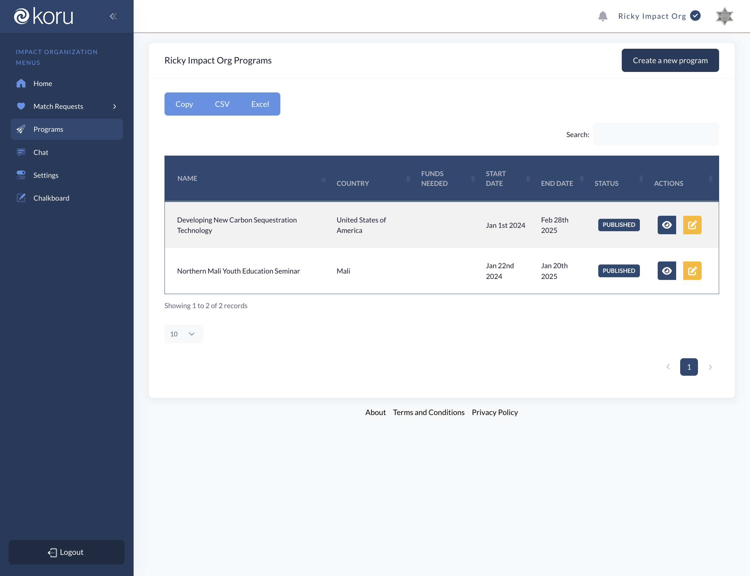Screen dimensions: 750x576
Task: Collapse the sidebar with double-chevron icon
Action: 113,16
